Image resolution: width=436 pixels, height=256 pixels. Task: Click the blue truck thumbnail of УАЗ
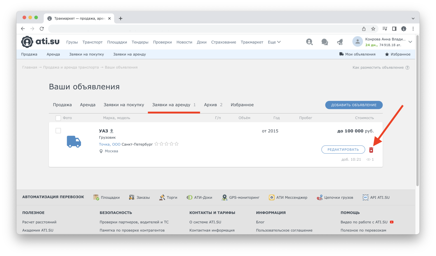coord(74,141)
